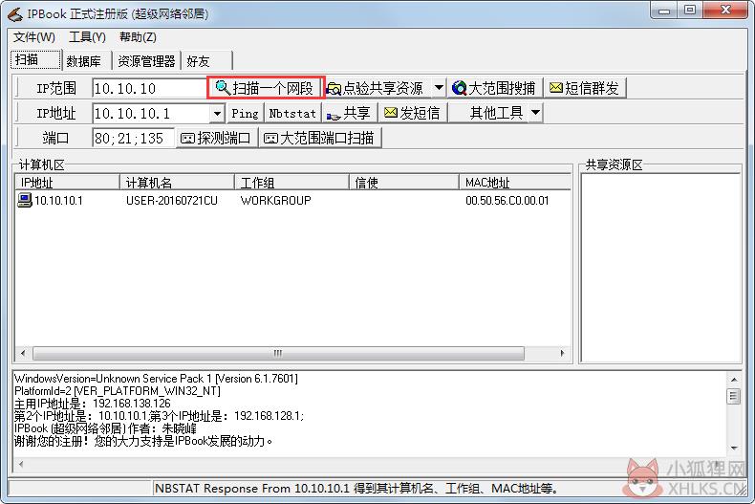The image size is (755, 504).
Task: Focus the IP范围 input field
Action: [150, 88]
